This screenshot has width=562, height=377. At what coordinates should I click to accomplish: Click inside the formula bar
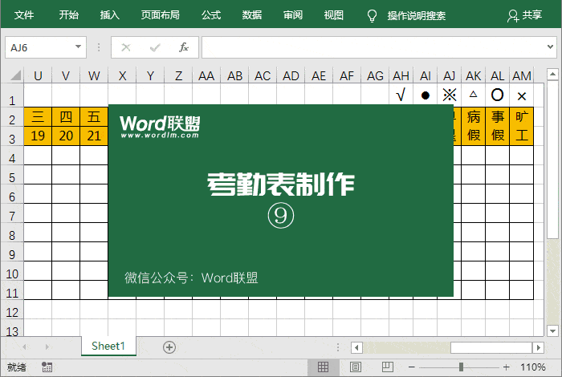(x=373, y=47)
